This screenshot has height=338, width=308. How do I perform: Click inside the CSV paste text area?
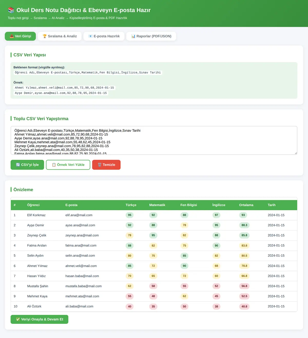pyautogui.click(x=154, y=140)
